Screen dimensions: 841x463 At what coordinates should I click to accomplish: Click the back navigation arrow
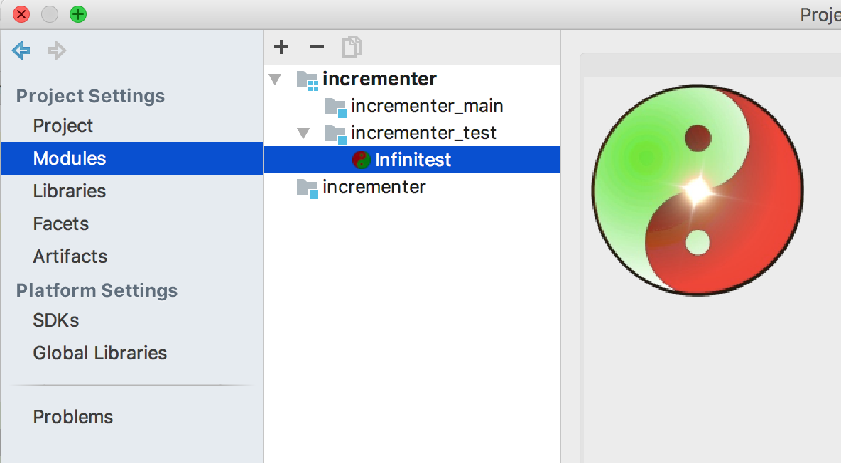(21, 50)
